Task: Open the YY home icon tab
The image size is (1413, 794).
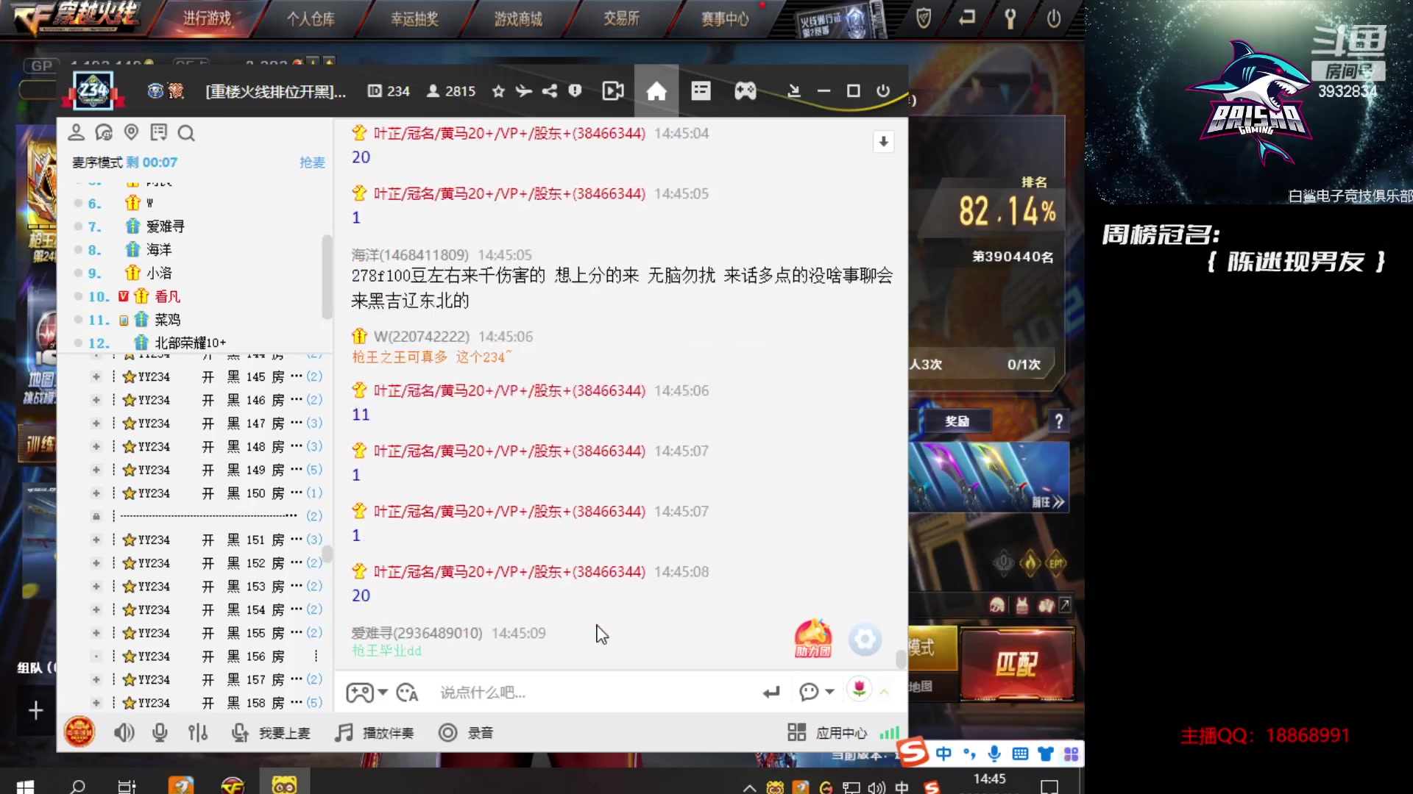Action: point(656,91)
